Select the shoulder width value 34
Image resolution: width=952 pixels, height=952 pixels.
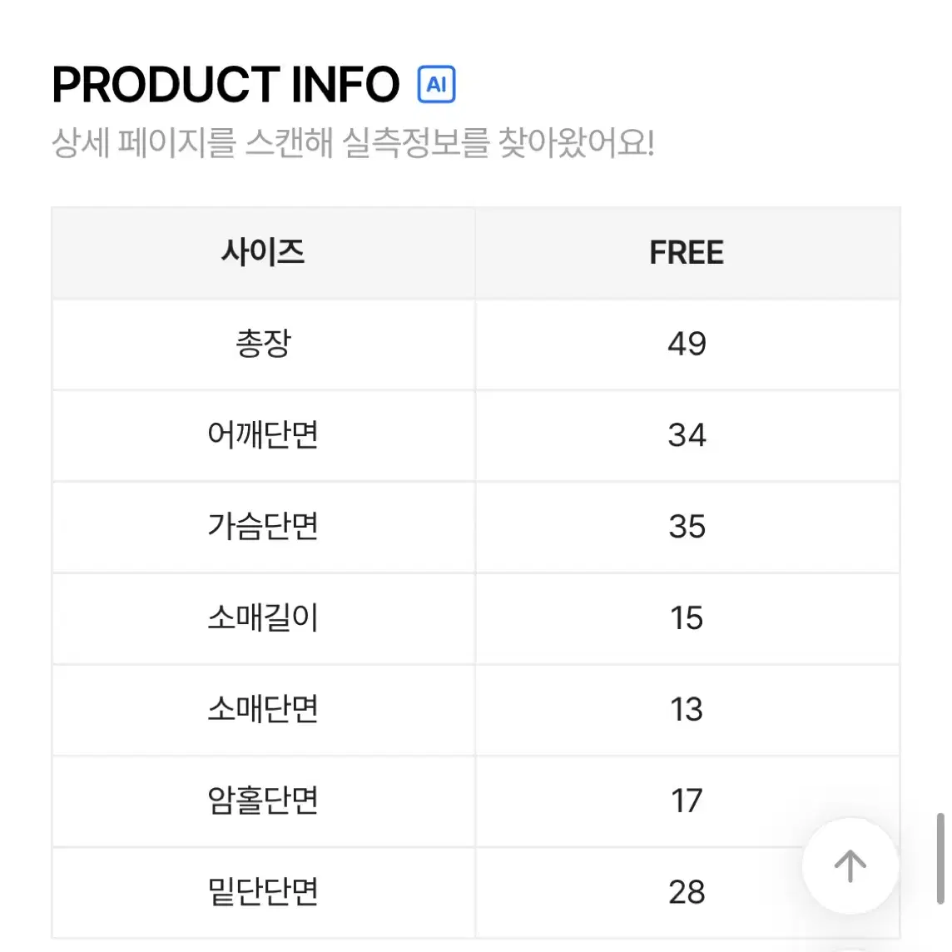(687, 435)
